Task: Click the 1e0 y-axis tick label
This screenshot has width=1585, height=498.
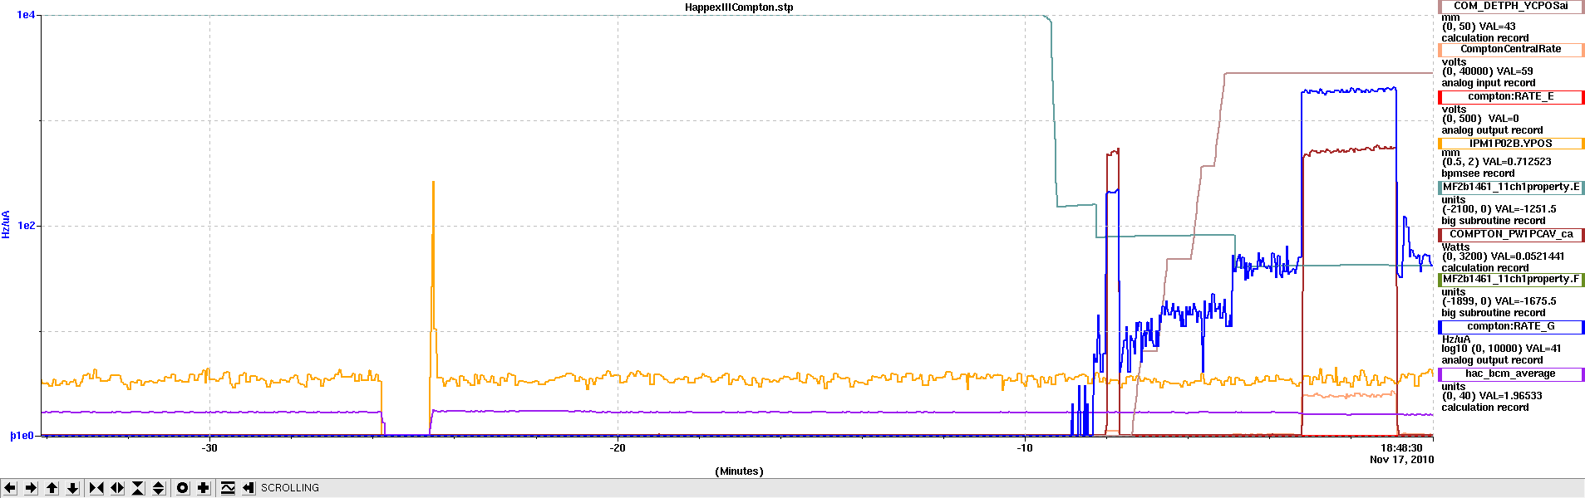Action: (x=23, y=436)
